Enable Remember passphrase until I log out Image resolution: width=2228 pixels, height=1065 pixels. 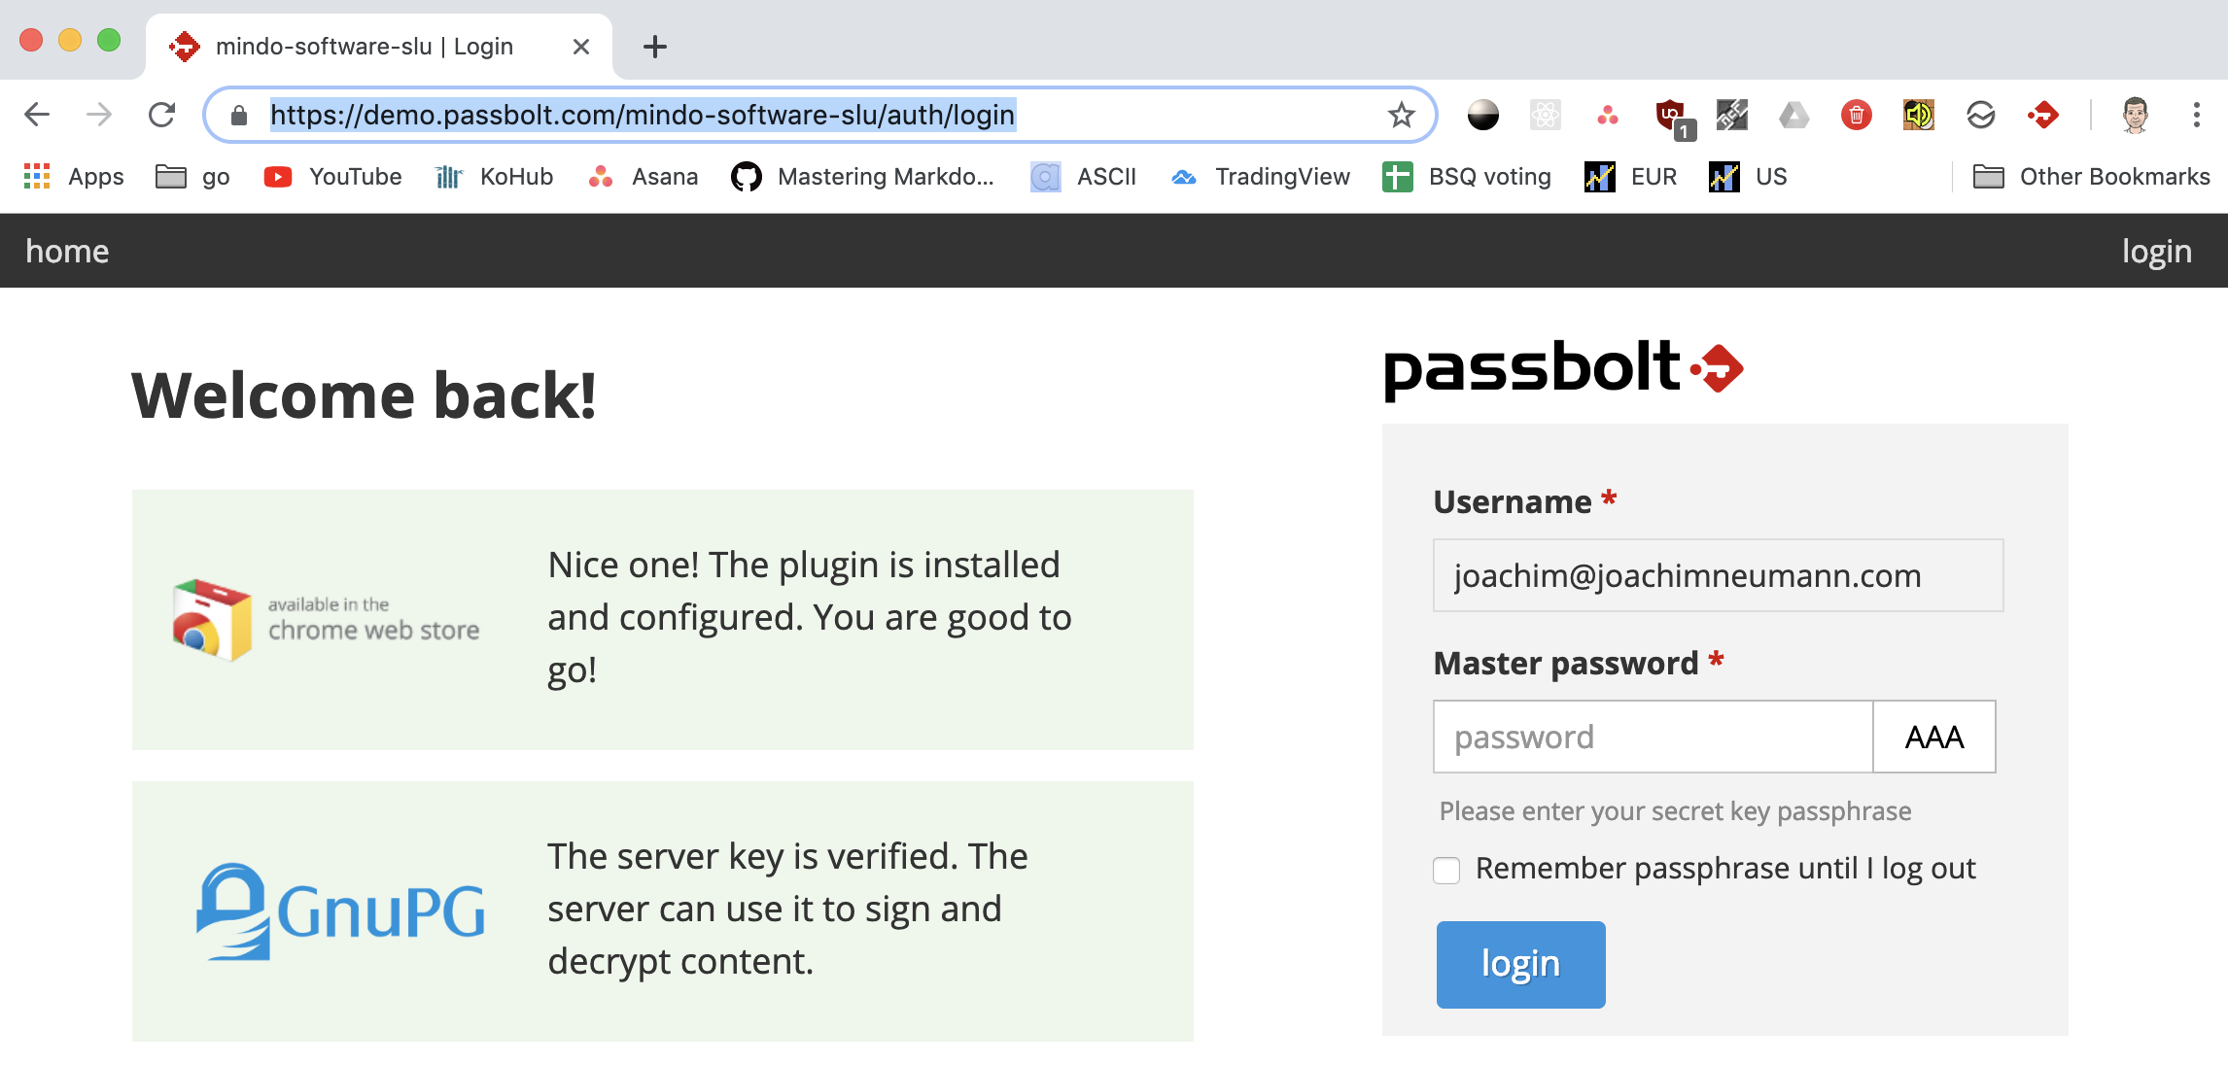click(1446, 870)
